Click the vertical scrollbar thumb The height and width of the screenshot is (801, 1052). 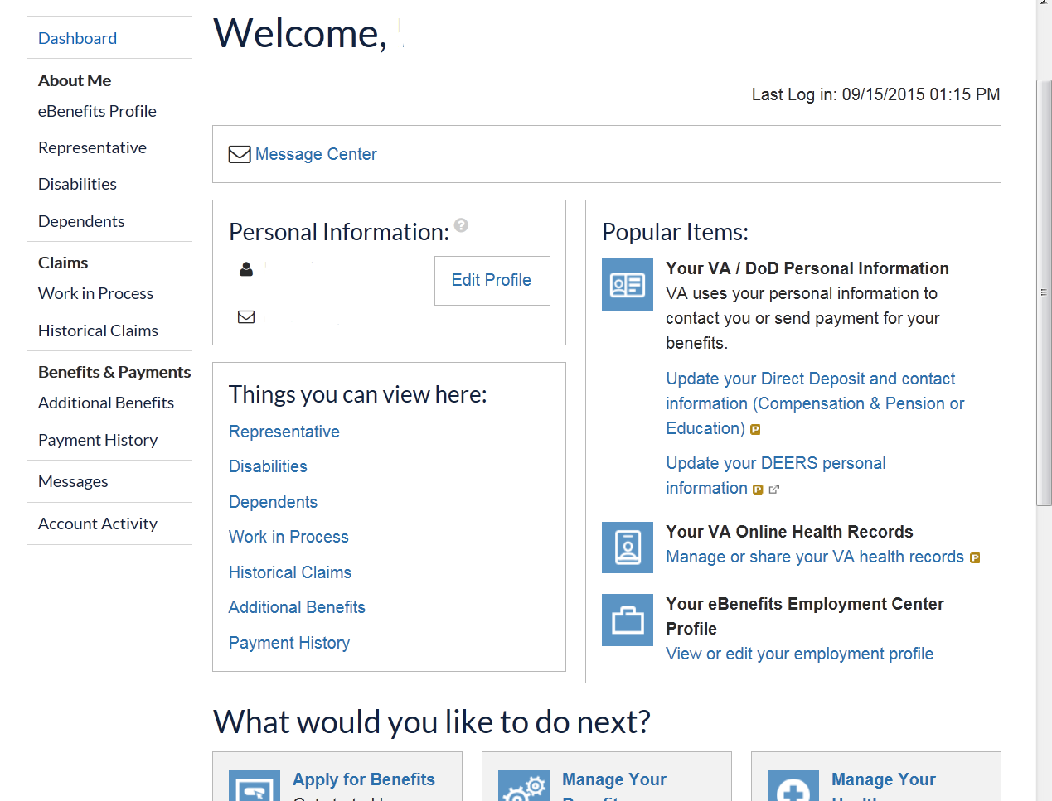pyautogui.click(x=1044, y=292)
